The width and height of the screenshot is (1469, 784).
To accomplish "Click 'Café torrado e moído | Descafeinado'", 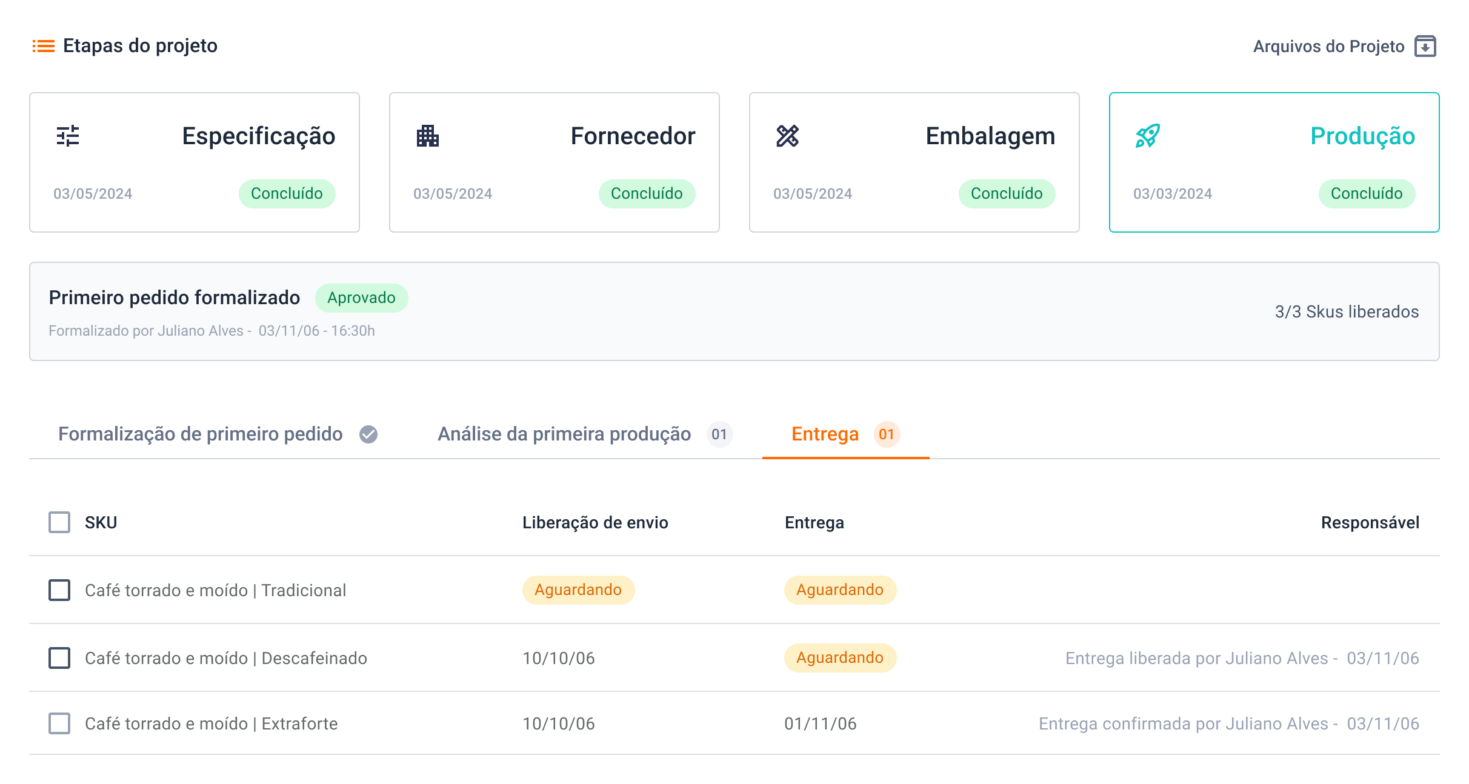I will [x=226, y=659].
